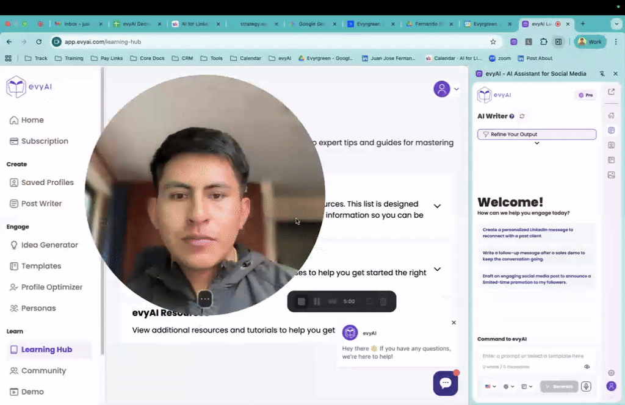Open the zoom bookmark
The width and height of the screenshot is (625, 405).
point(500,58)
